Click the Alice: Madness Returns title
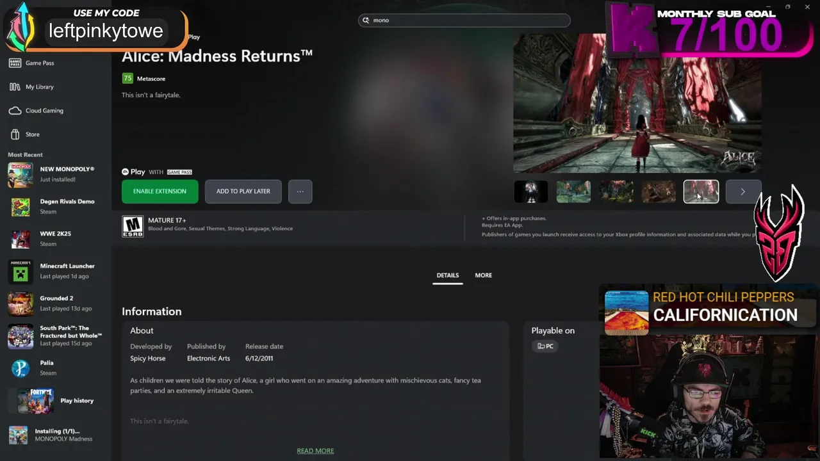This screenshot has width=820, height=461. 217,56
